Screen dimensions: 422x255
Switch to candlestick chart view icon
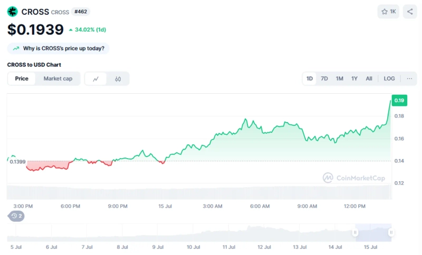click(x=118, y=79)
